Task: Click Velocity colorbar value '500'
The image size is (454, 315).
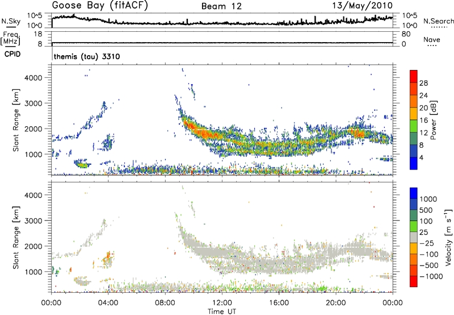Action: pos(426,210)
